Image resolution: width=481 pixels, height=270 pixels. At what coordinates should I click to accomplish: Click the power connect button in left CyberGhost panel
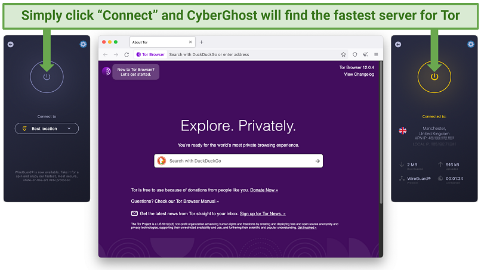click(x=47, y=77)
